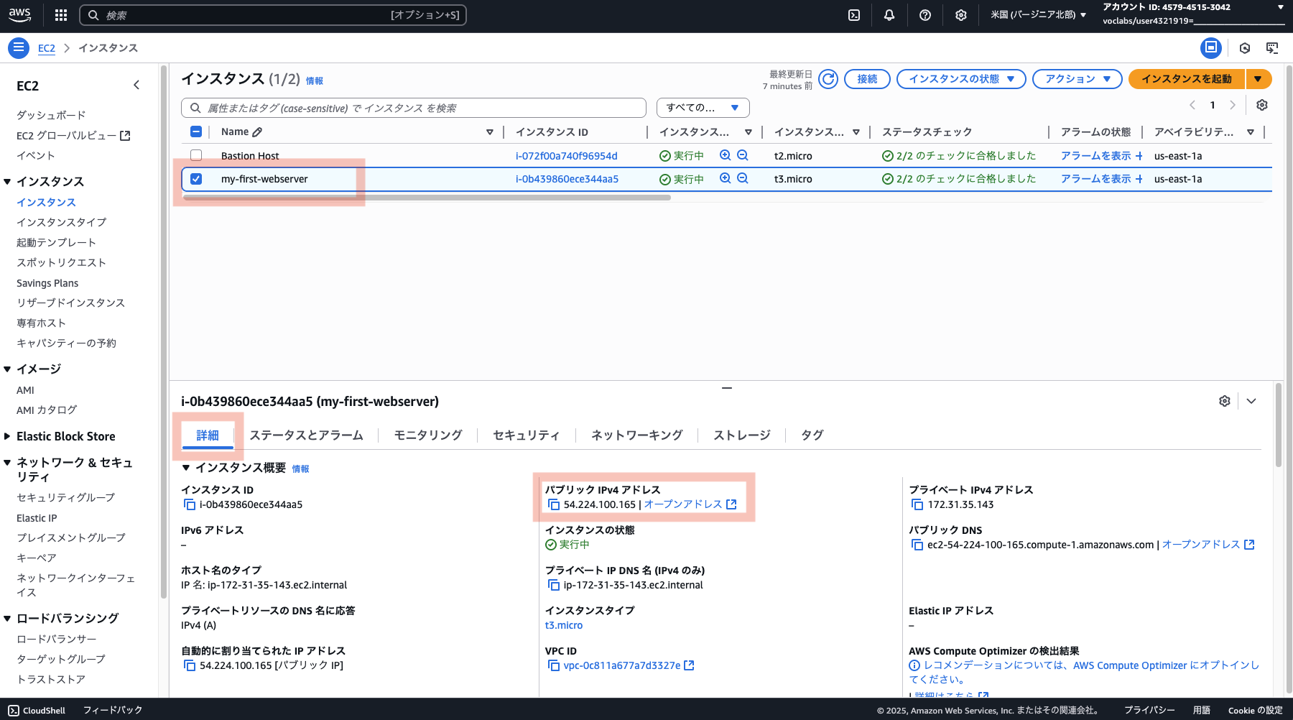The width and height of the screenshot is (1293, 720).
Task: Open the region selector dropdown
Action: [1039, 15]
